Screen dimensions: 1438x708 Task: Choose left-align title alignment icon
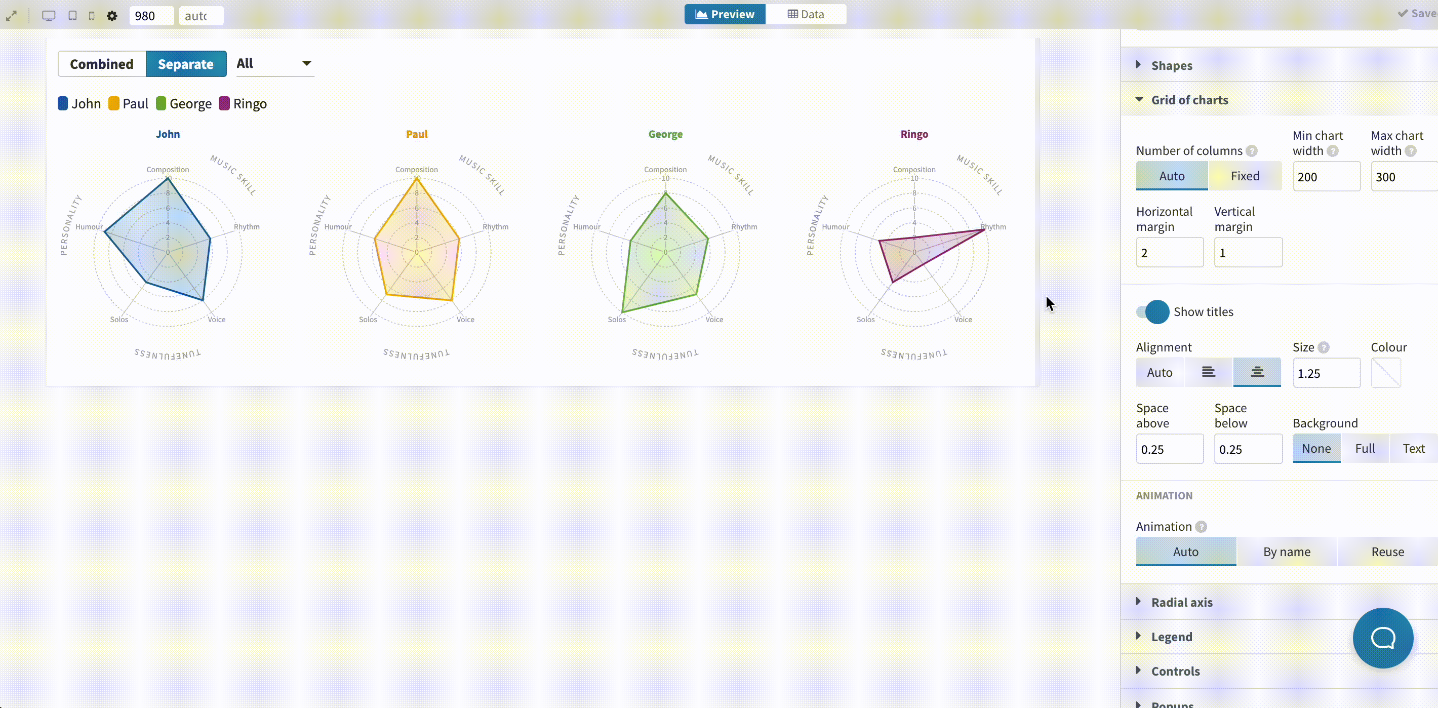tap(1208, 372)
